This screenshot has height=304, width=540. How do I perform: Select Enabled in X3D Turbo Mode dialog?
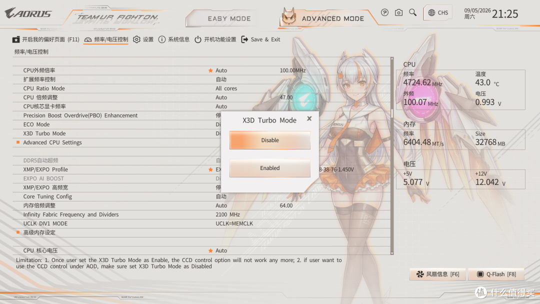pyautogui.click(x=270, y=168)
